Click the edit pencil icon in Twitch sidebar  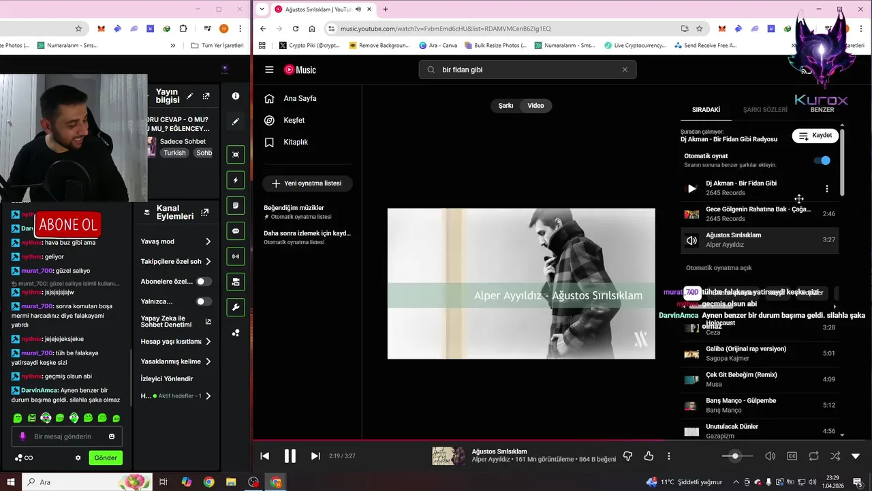[236, 121]
